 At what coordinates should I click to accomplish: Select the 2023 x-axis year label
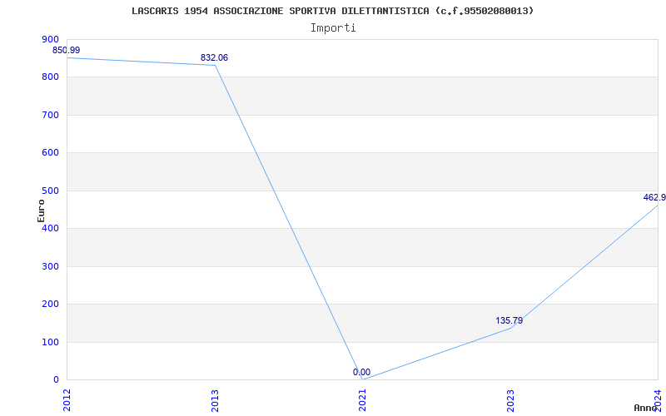pos(510,400)
